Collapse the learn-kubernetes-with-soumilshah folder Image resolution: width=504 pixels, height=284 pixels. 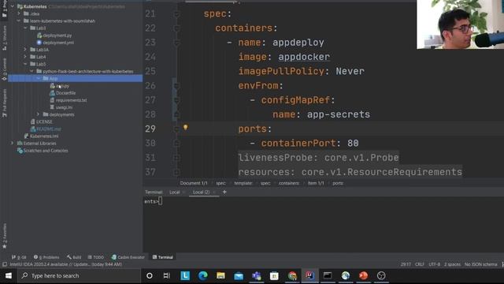(19, 21)
